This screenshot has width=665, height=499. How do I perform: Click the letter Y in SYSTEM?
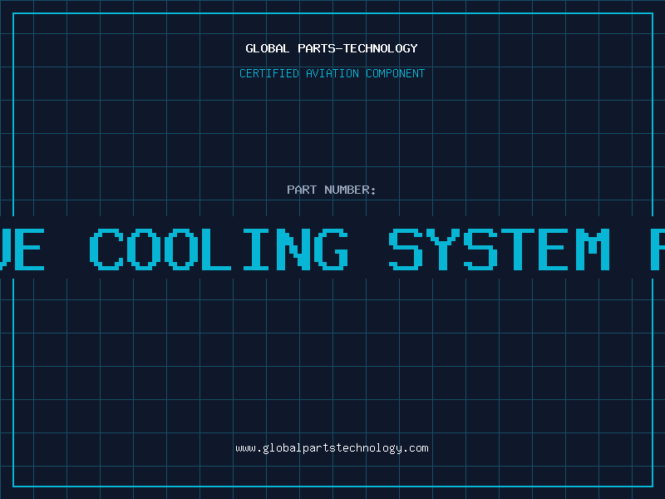[443, 249]
